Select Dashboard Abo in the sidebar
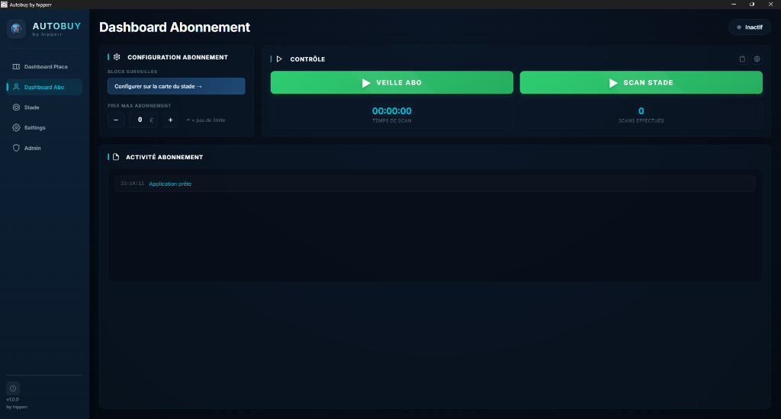 44,87
